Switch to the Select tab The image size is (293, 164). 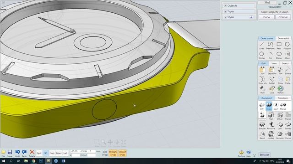pos(285,63)
